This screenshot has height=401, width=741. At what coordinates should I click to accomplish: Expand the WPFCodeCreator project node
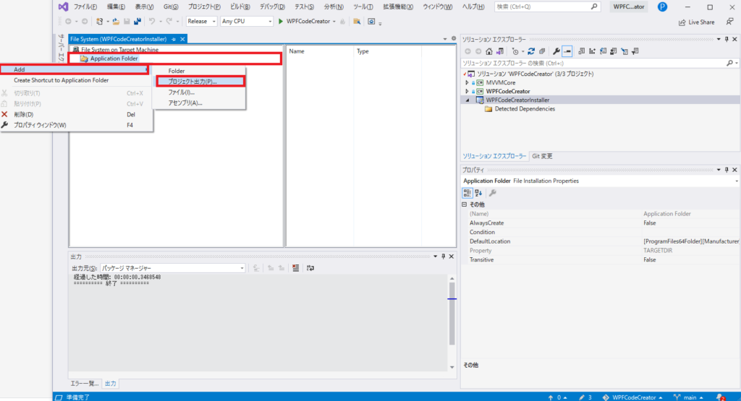click(467, 91)
